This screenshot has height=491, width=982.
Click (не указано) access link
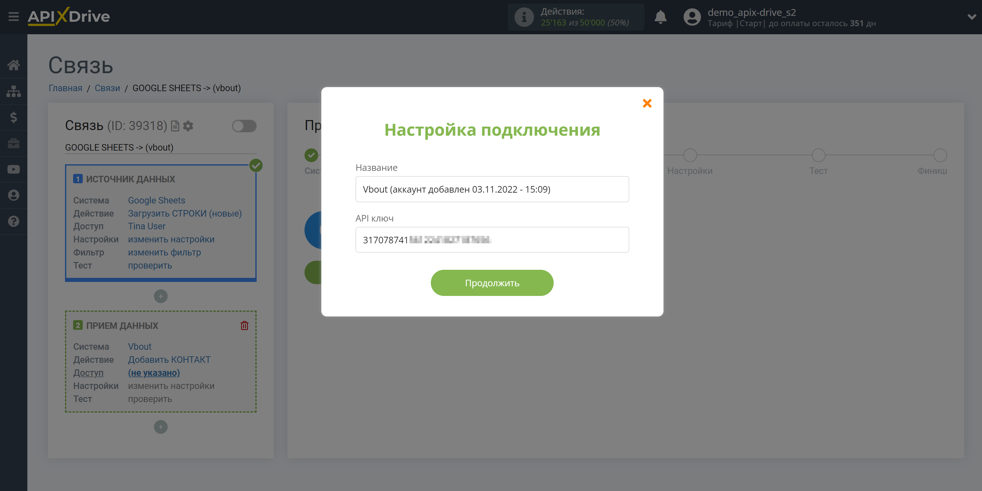tap(154, 373)
